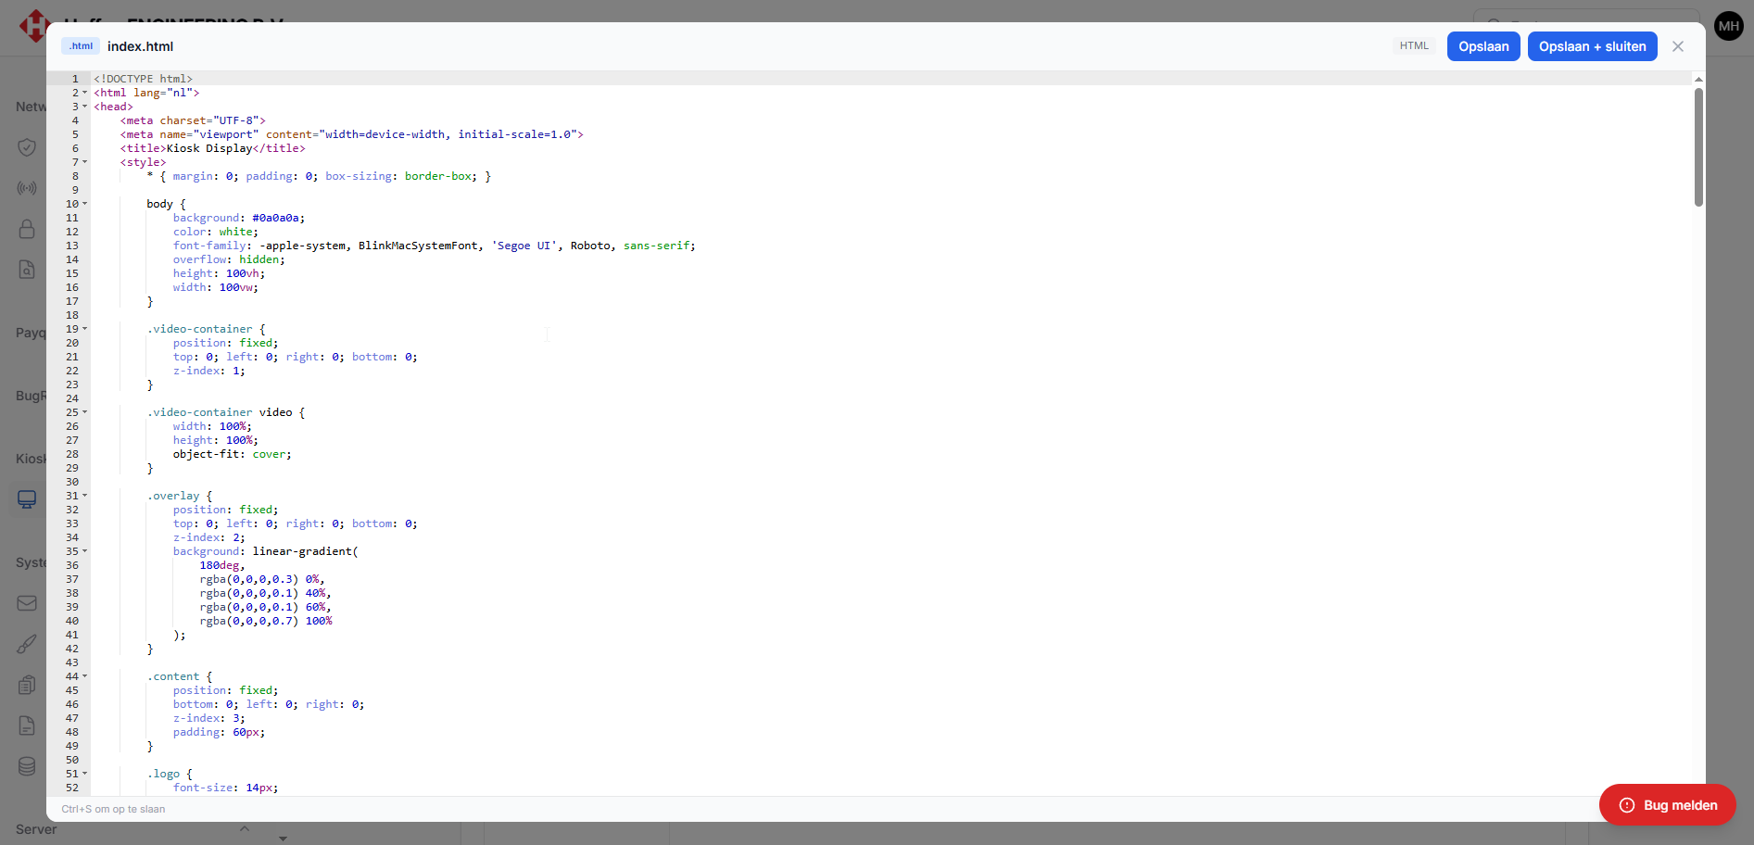The width and height of the screenshot is (1754, 845).
Task: Toggle the HTML mode badge
Action: (1414, 44)
